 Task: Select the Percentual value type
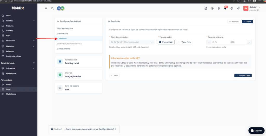coord(166,42)
